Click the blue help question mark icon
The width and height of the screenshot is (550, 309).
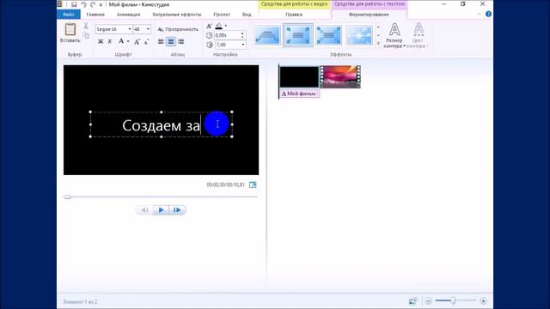click(488, 14)
